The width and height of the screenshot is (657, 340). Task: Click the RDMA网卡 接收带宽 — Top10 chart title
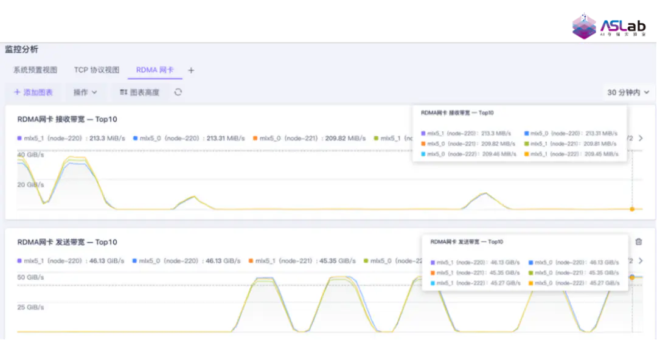click(67, 119)
